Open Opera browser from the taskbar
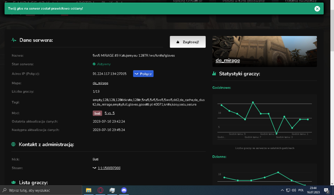The height and width of the screenshot is (195, 334). click(100, 190)
